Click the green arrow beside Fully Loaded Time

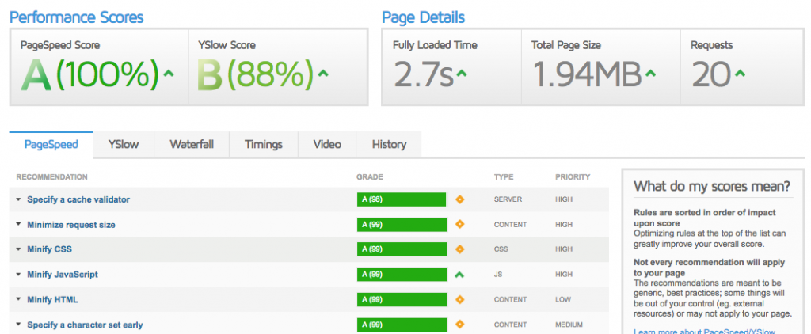tap(462, 75)
